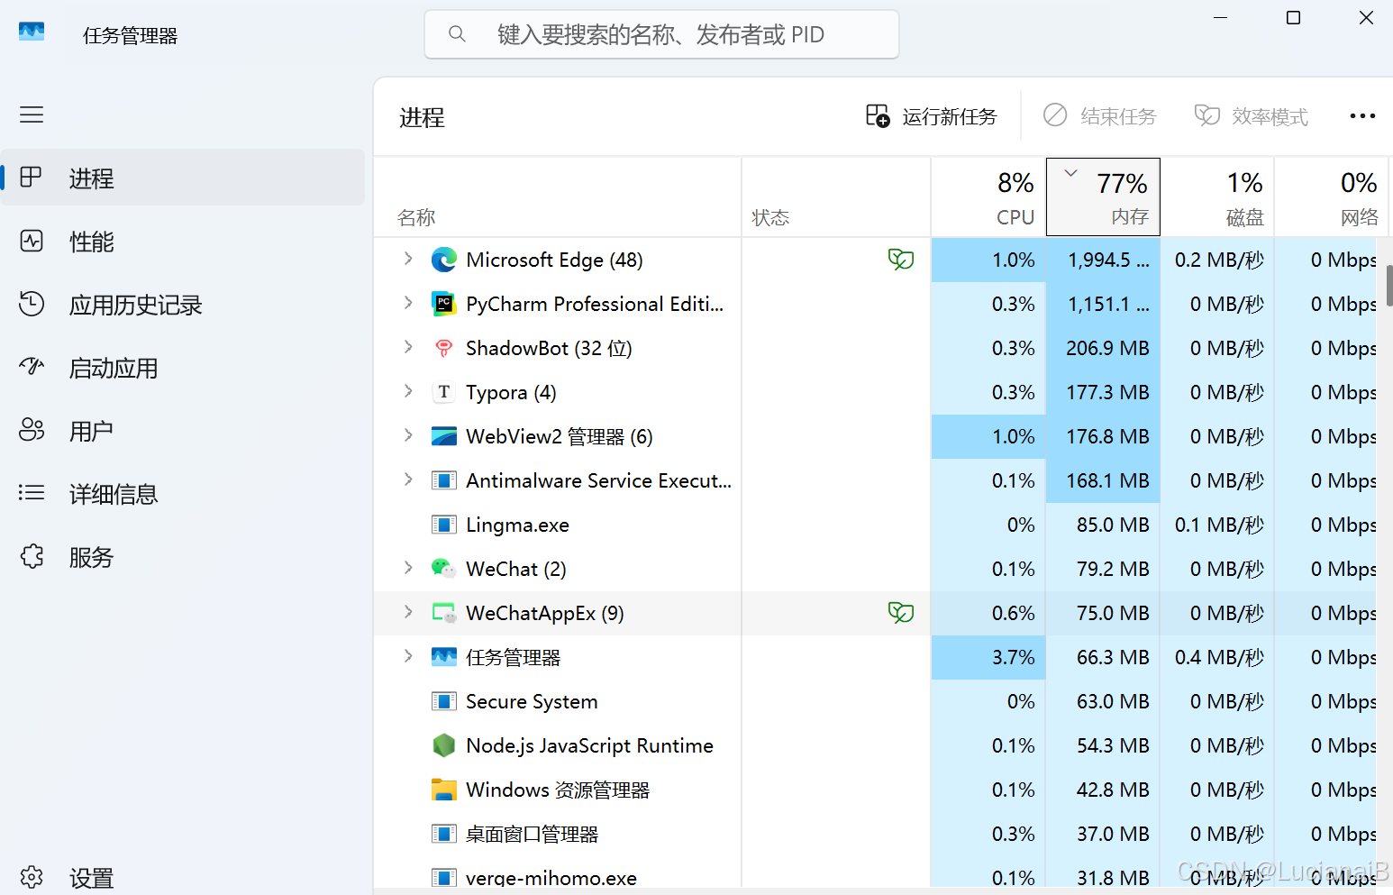
Task: Click the ShadowBot process icon
Action: coord(443,348)
